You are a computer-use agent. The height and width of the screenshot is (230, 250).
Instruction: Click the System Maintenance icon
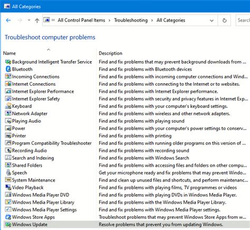(x=8, y=180)
